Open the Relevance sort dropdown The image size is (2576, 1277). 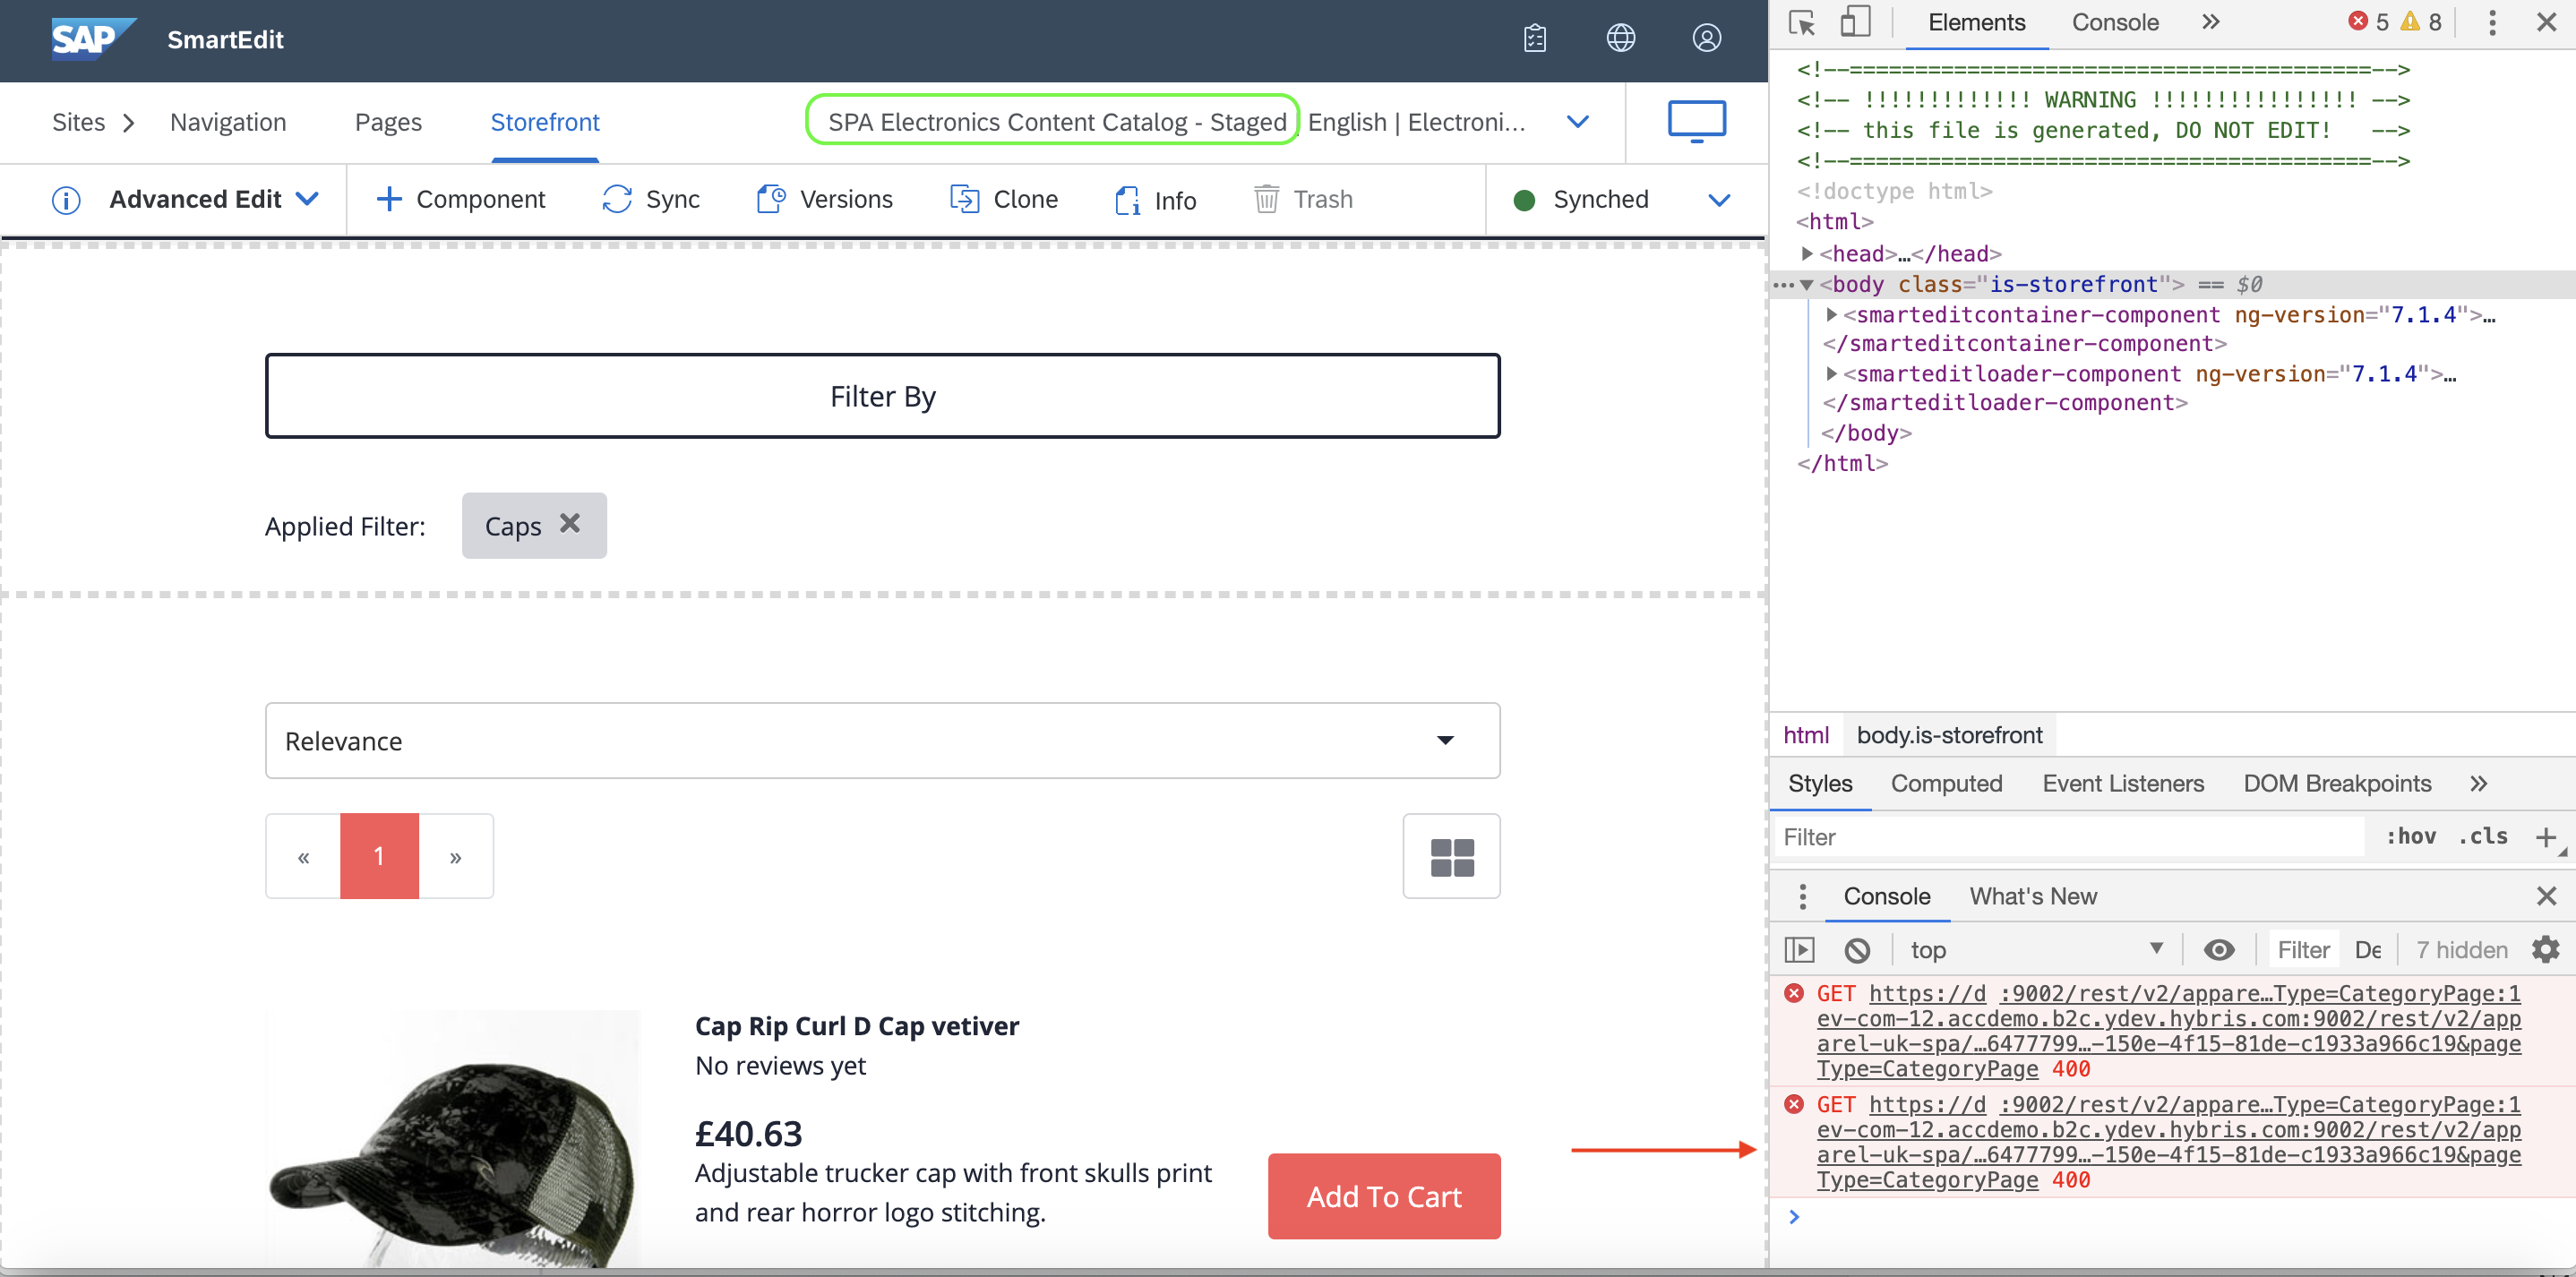coord(882,740)
